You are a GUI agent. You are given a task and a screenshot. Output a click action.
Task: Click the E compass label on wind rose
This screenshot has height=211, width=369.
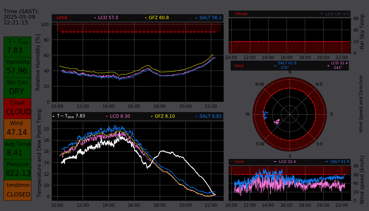point(332,114)
